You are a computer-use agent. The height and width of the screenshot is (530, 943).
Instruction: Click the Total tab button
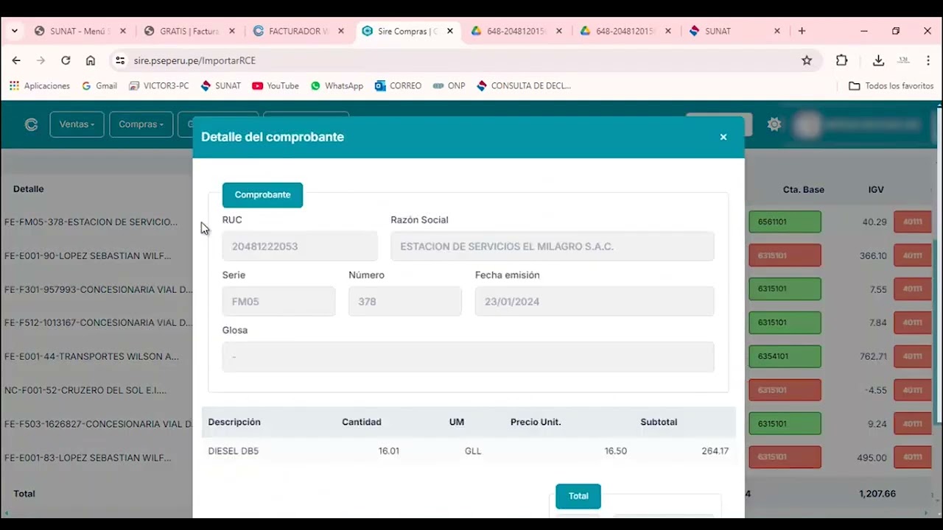pos(578,496)
